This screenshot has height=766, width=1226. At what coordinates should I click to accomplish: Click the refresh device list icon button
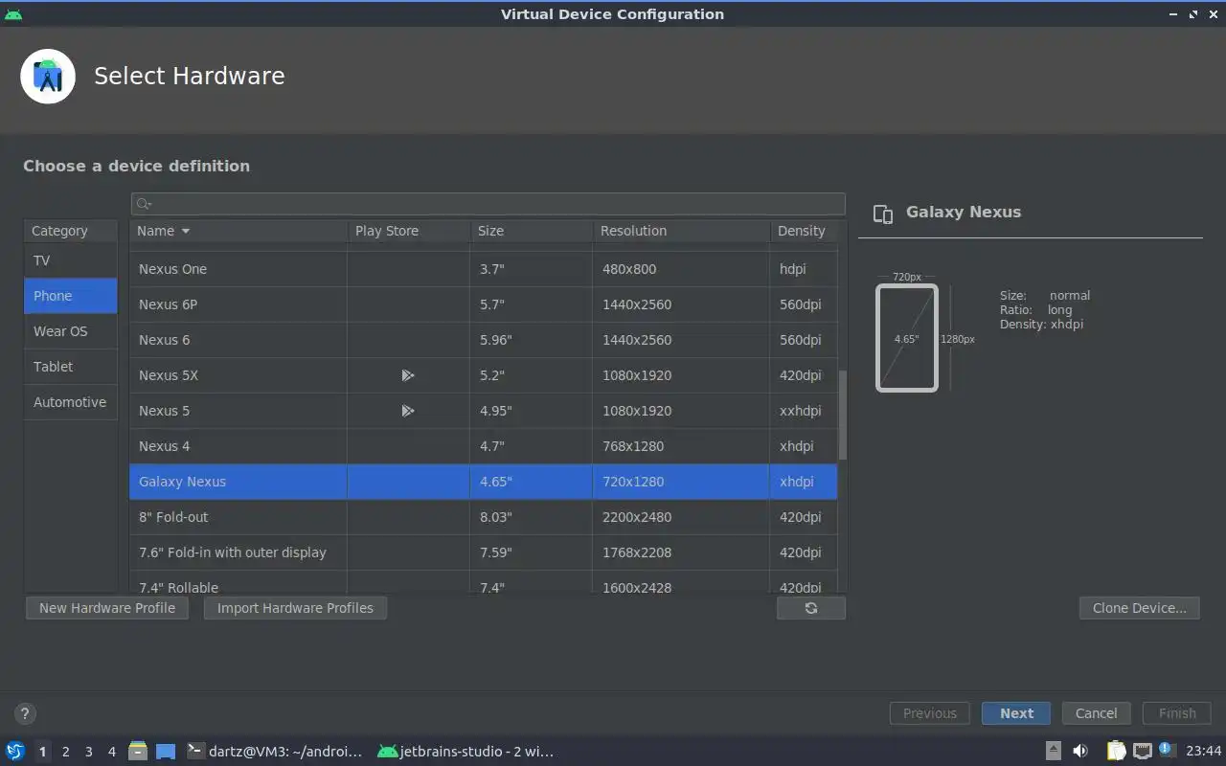(811, 608)
